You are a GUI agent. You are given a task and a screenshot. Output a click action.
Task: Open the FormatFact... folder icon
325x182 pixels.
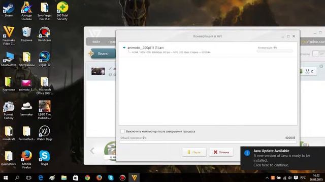coord(26,133)
